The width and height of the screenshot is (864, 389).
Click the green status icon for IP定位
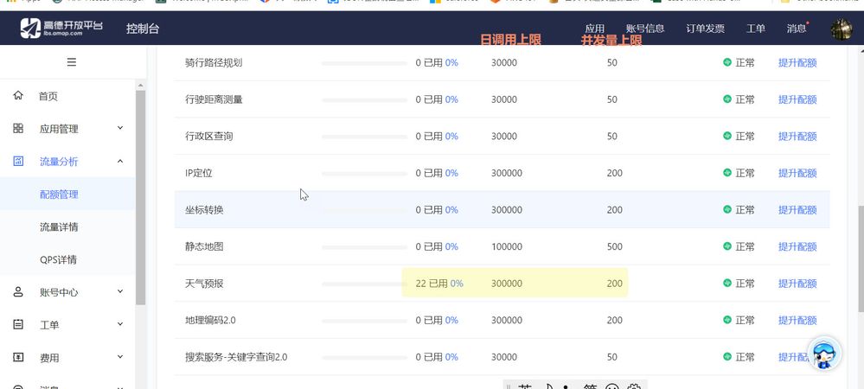tap(726, 173)
